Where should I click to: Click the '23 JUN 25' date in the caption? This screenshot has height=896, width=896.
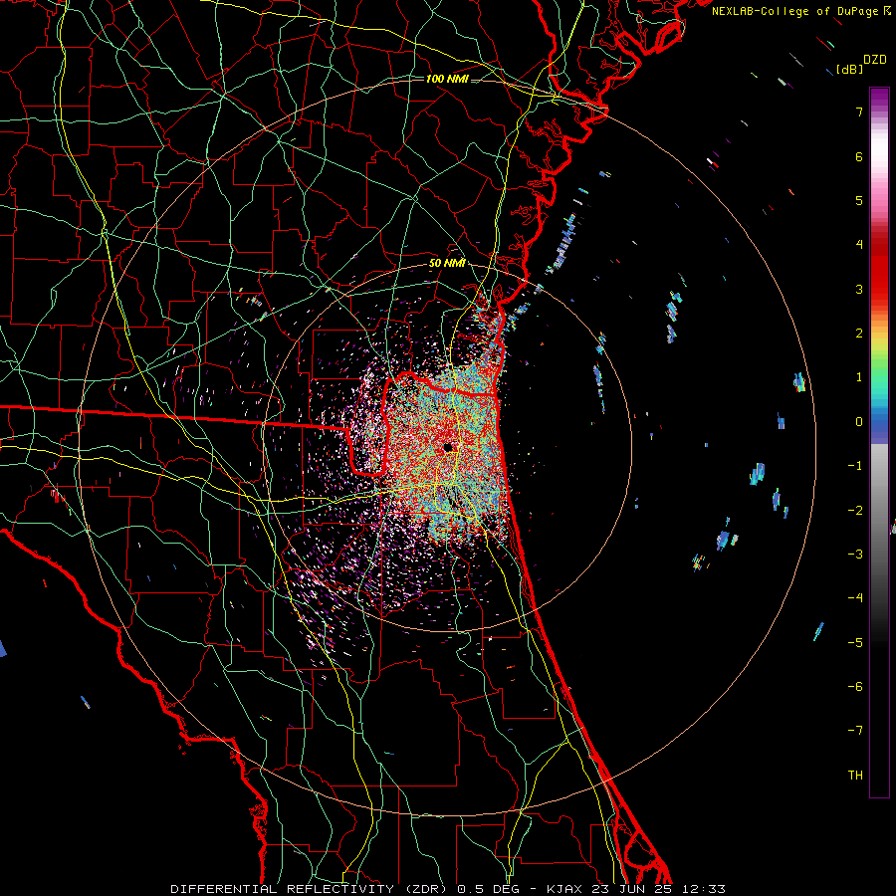click(x=631, y=889)
